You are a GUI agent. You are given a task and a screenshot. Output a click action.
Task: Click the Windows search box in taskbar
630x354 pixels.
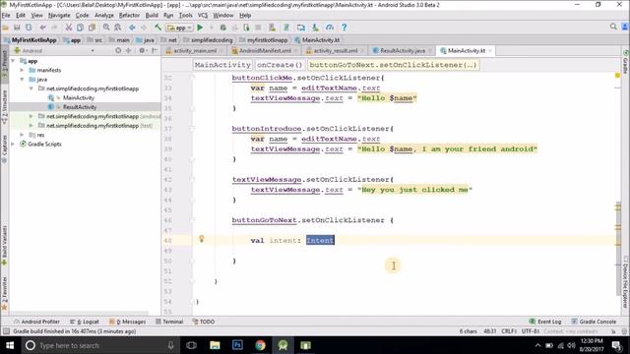click(99, 345)
